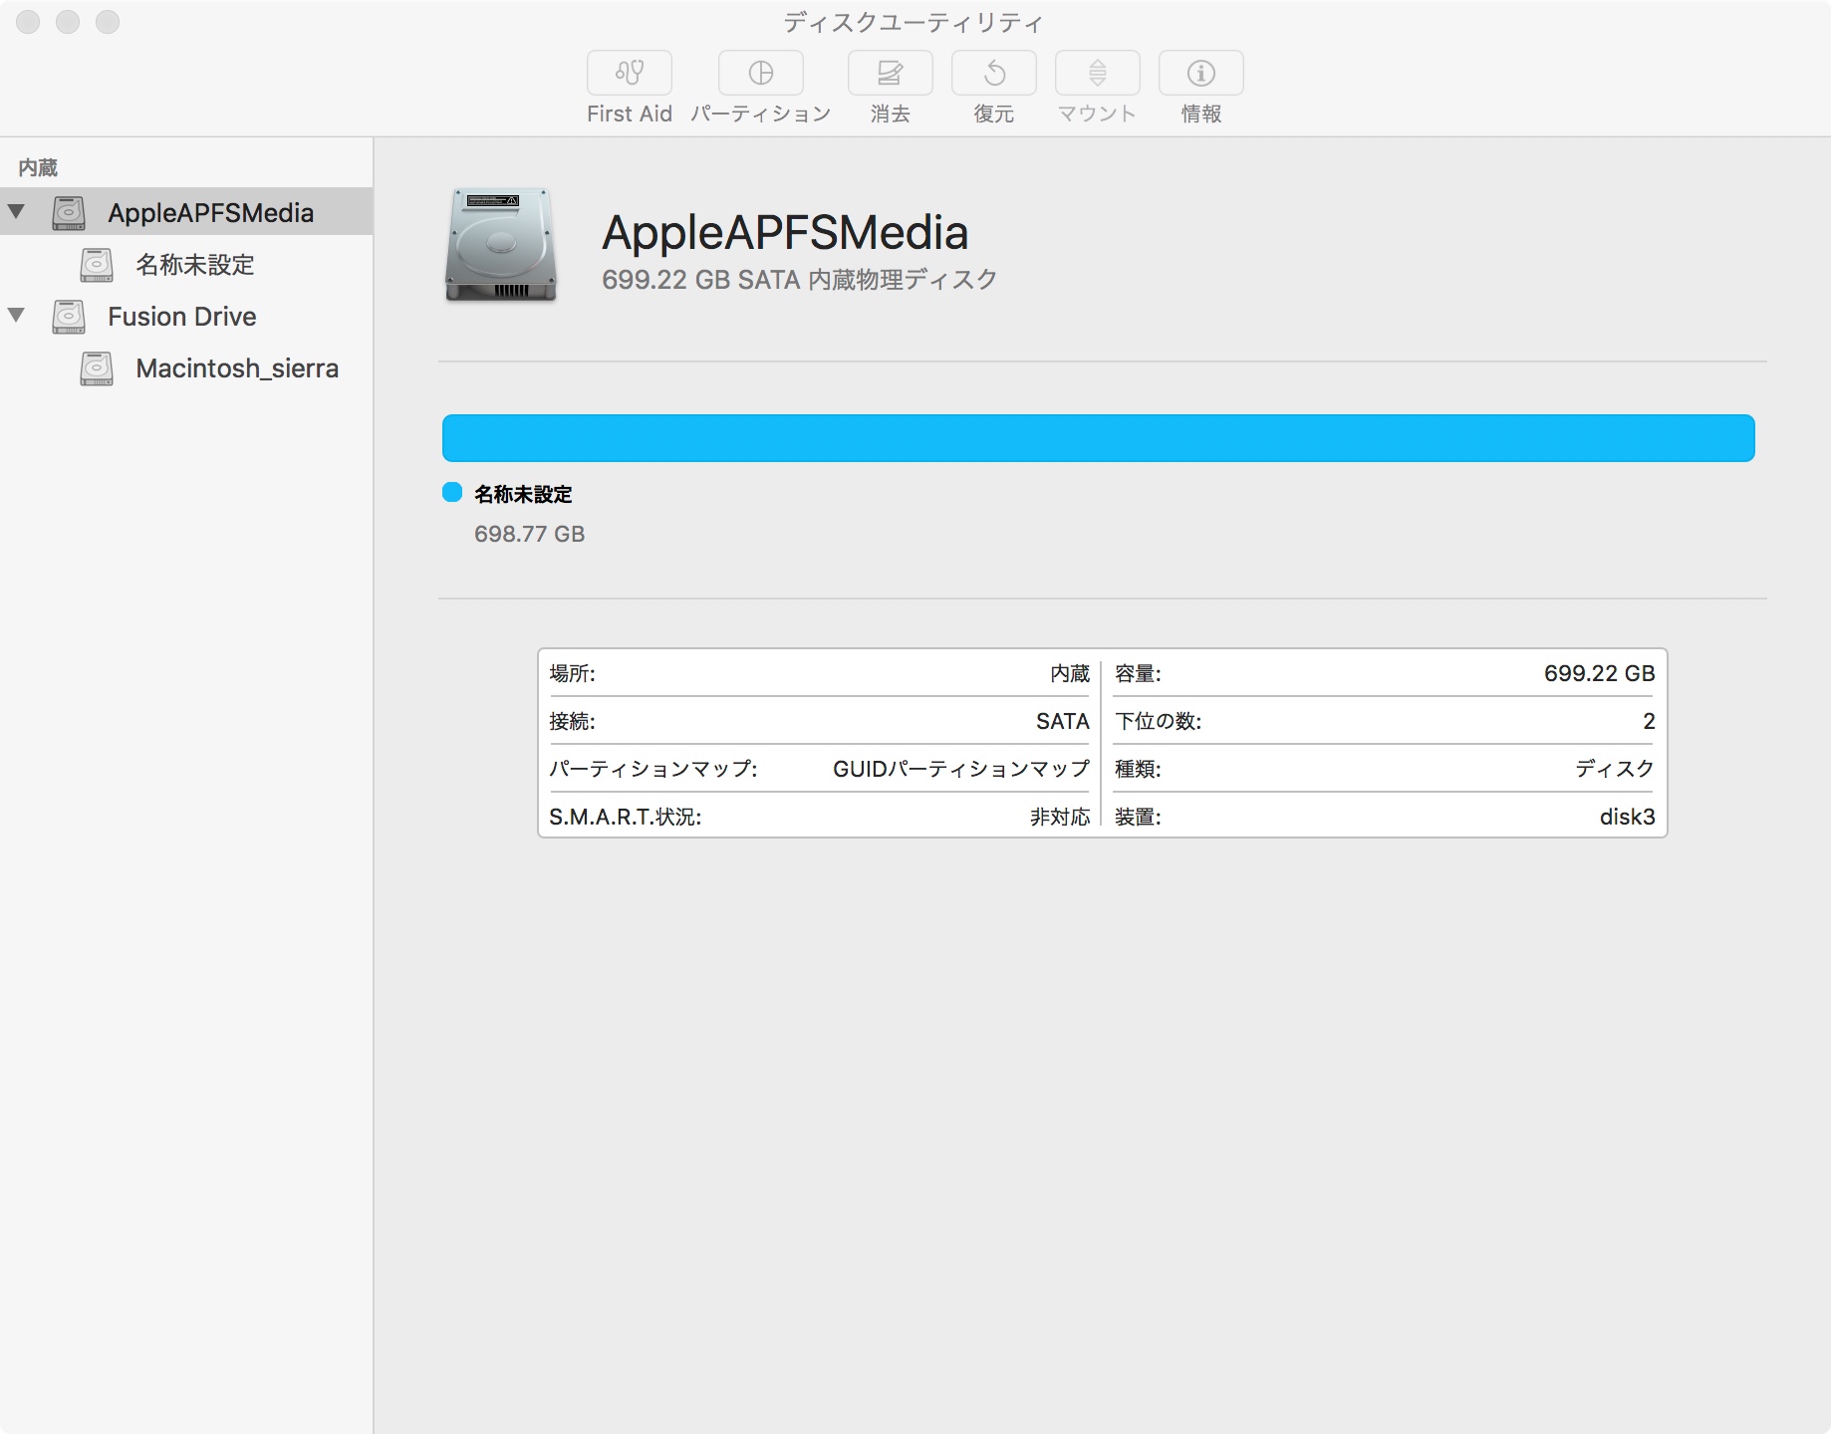Screen dimensions: 1831x1434
Task: Select the Macintosh_sierra volume in the sidebar
Action: pos(186,367)
